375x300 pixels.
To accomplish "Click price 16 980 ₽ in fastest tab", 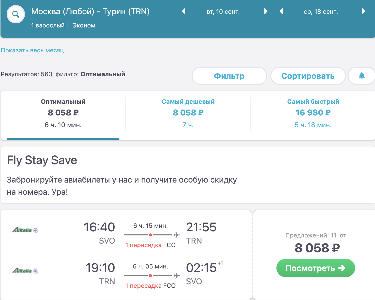I will pyautogui.click(x=313, y=113).
